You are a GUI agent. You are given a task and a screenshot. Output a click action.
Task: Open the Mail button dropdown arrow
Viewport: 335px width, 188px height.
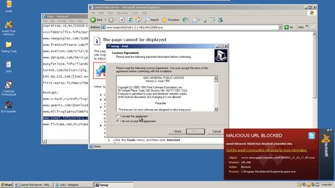pyautogui.click(x=199, y=20)
